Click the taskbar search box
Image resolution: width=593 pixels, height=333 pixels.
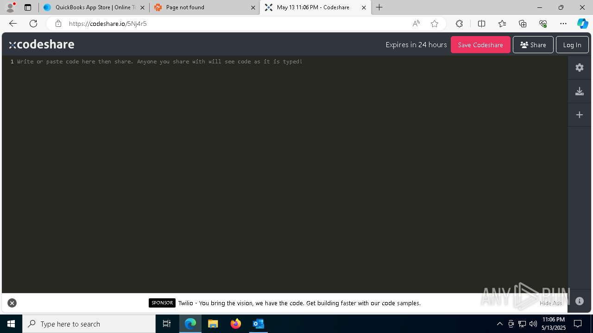89,324
